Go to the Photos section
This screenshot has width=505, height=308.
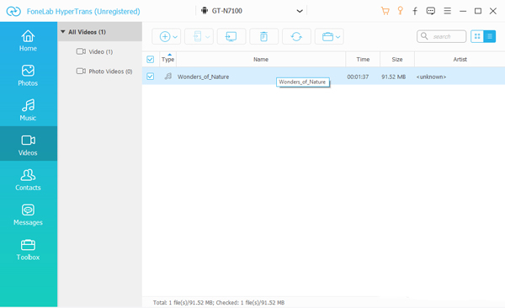29,76
